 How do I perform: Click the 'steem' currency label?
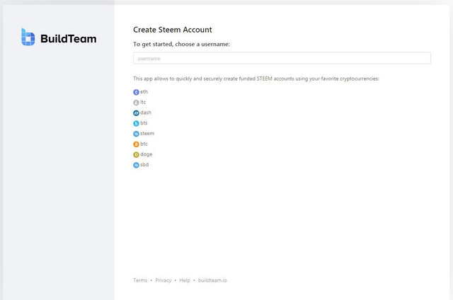147,133
